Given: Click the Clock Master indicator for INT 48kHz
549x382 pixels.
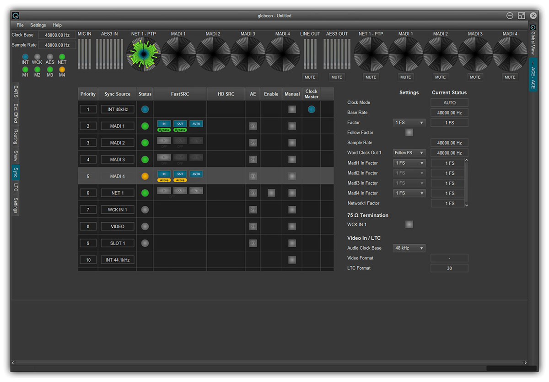Looking at the screenshot, I should click(x=312, y=109).
